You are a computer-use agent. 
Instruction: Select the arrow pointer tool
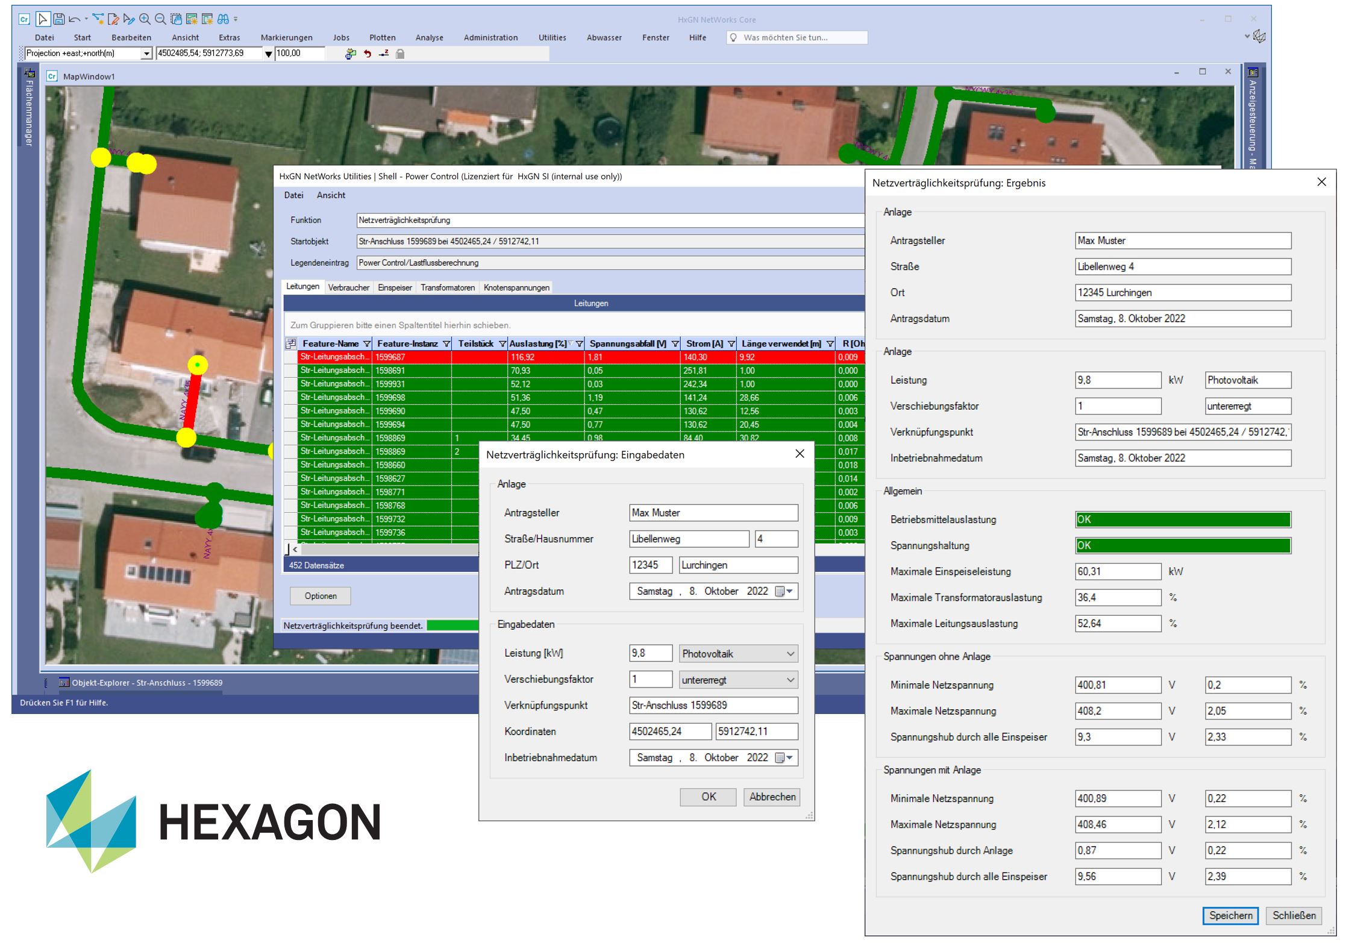pos(43,19)
